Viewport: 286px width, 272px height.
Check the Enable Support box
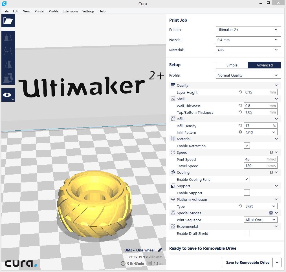pyautogui.click(x=247, y=193)
